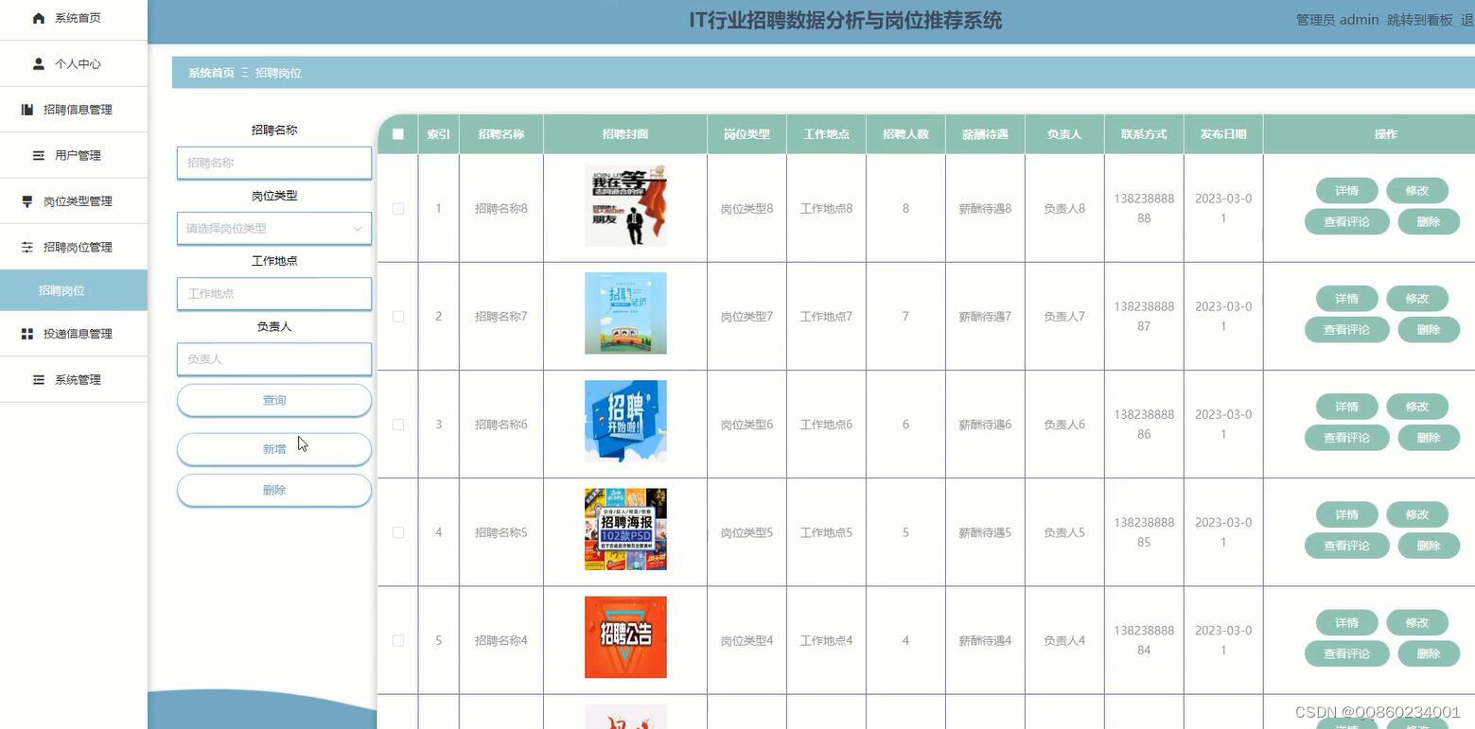Screen dimensions: 1475x729
Task: Click 查看评论 for 招聘名称7
Action: 1346,329
